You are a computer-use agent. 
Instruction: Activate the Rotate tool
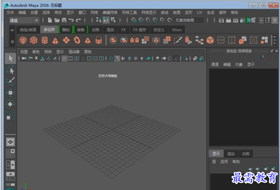point(11,104)
